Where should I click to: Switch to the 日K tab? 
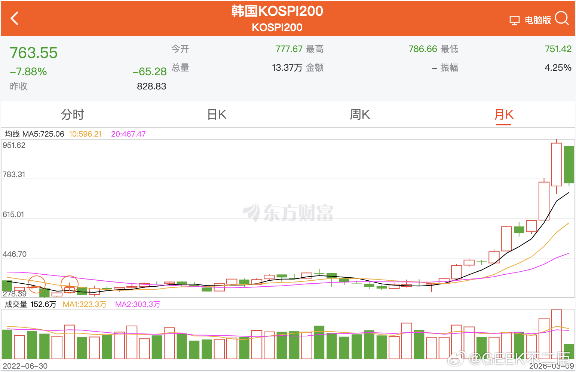217,115
